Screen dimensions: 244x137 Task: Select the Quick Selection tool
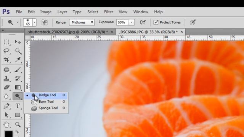(18, 51)
